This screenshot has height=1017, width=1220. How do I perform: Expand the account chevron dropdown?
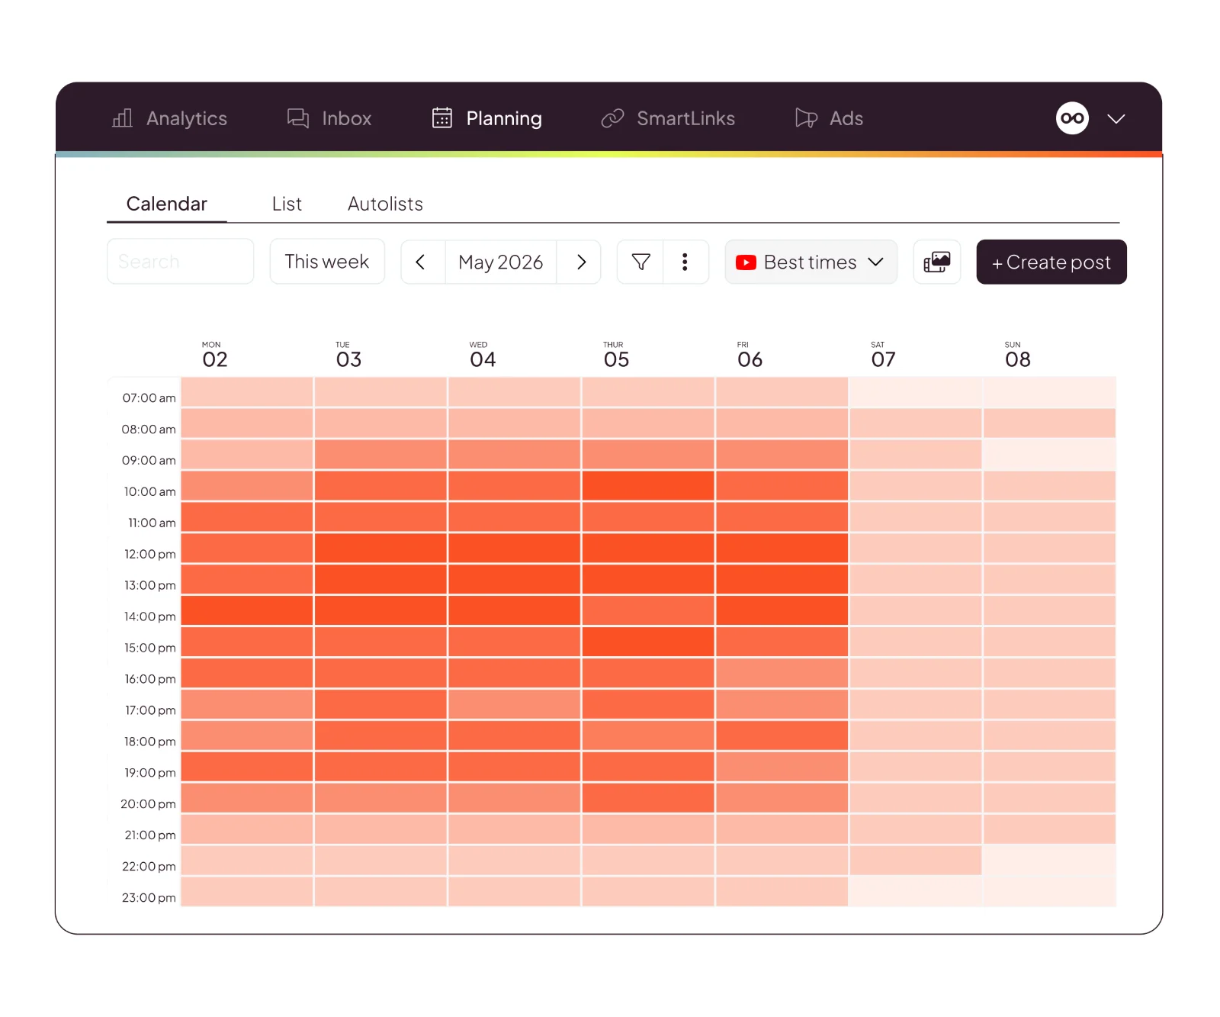(1116, 119)
